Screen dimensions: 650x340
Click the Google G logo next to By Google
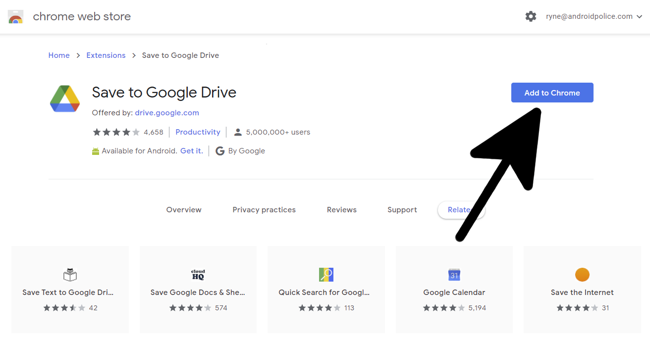click(220, 151)
